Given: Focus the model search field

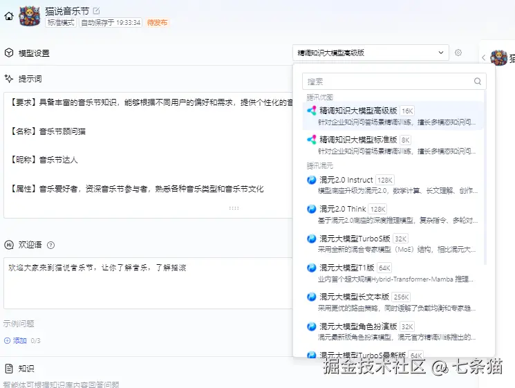Looking at the screenshot, I should [394, 81].
